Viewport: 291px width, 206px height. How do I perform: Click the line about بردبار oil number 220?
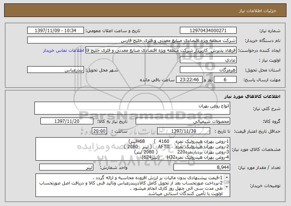[182, 152]
